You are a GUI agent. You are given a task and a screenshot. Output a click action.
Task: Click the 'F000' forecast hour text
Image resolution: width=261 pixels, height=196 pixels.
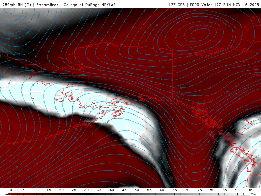pyautogui.click(x=195, y=5)
